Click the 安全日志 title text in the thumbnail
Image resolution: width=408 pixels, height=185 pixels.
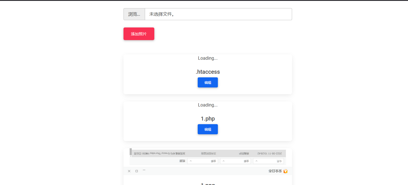(275, 171)
